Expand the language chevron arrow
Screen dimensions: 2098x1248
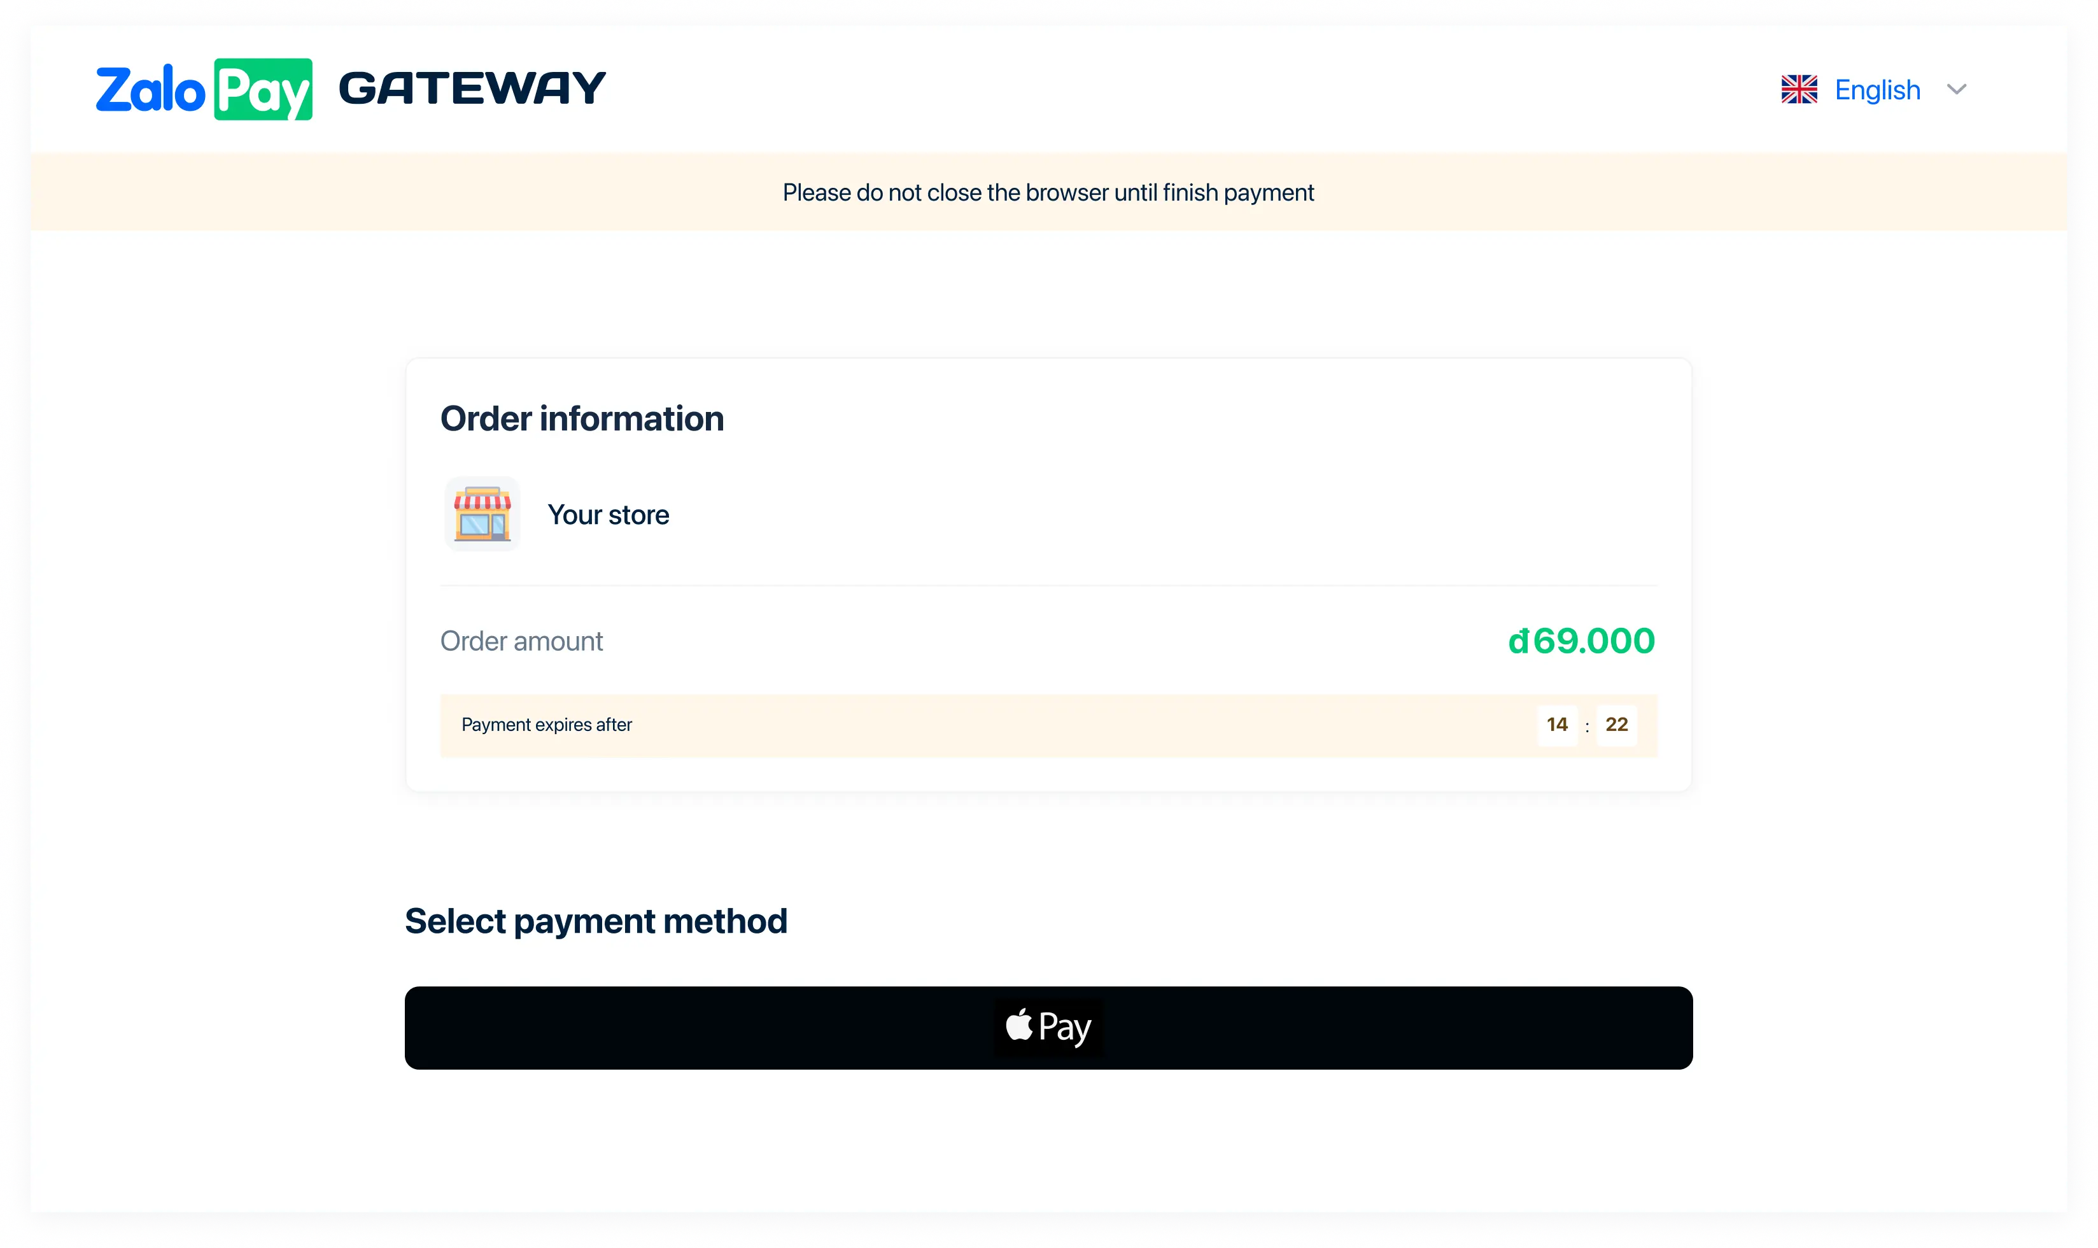1956,90
